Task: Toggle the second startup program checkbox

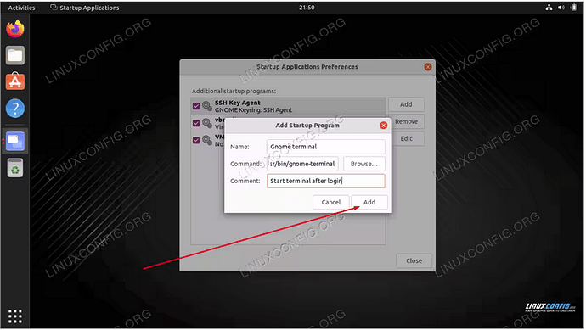Action: click(x=196, y=123)
